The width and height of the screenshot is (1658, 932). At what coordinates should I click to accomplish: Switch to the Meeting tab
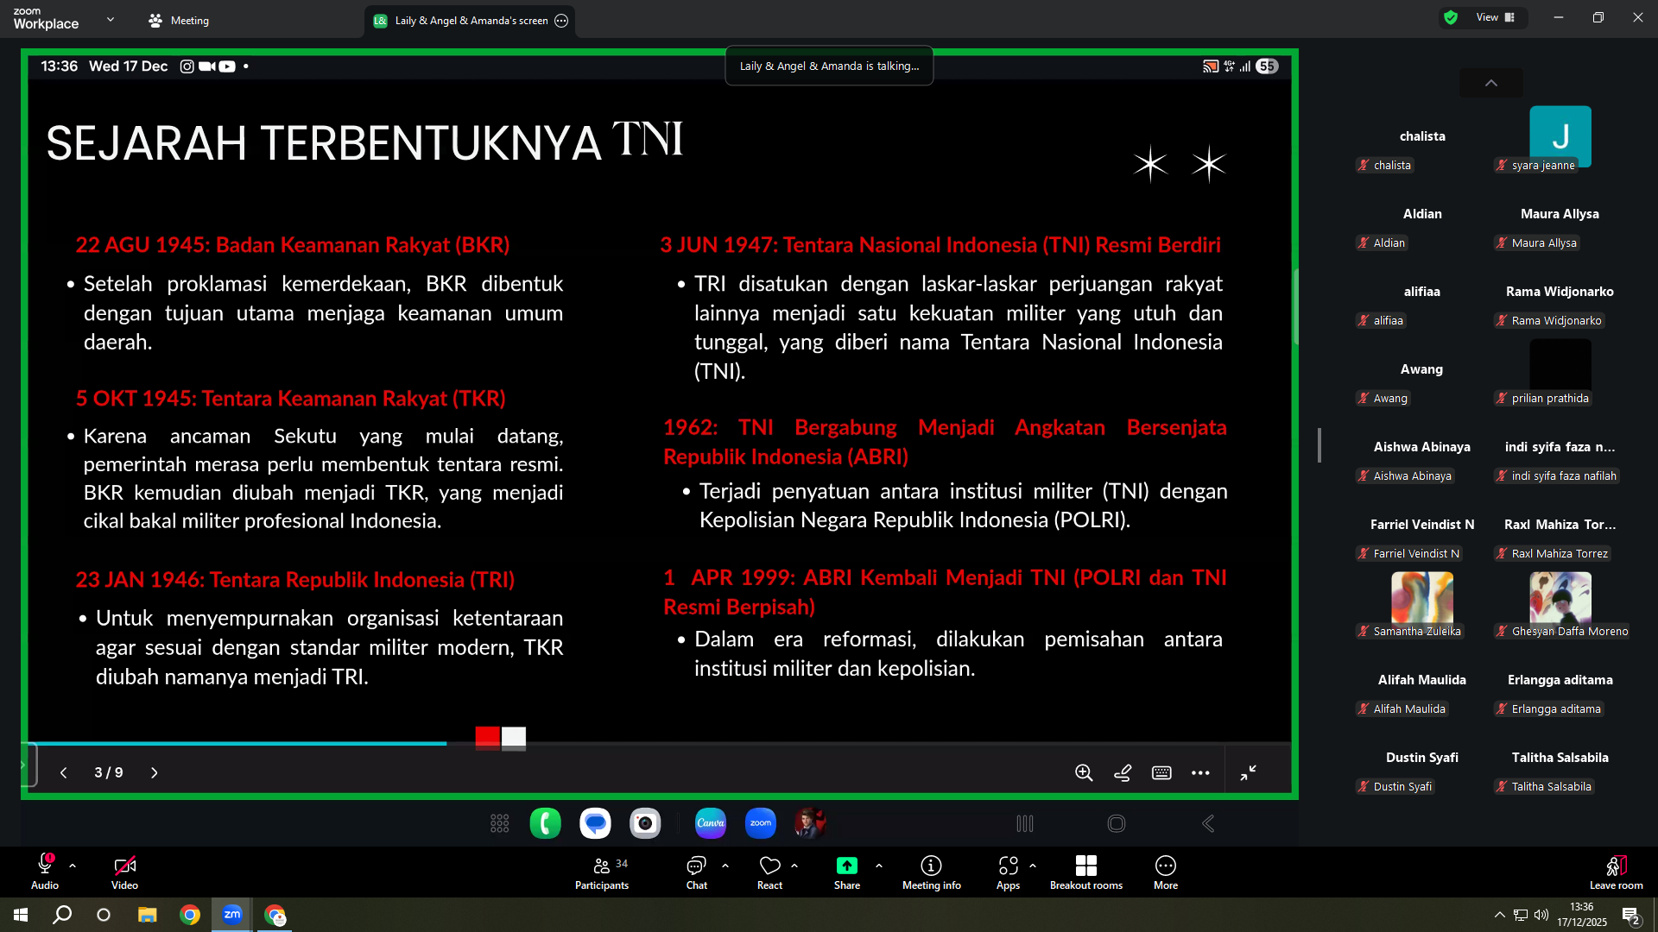tap(179, 20)
